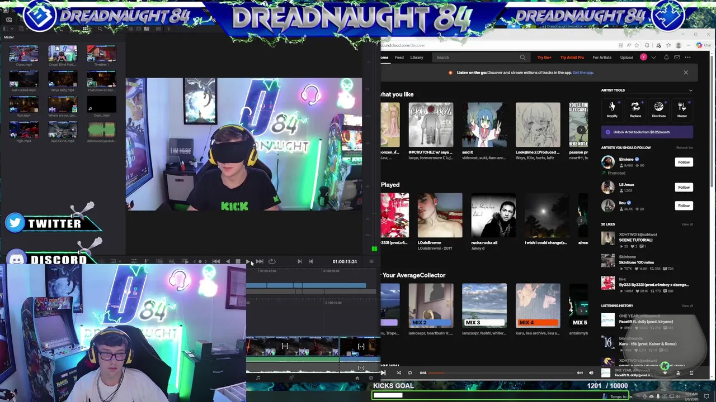Click Refresh list under artists to follow
Image resolution: width=716 pixels, height=402 pixels.
685,147
